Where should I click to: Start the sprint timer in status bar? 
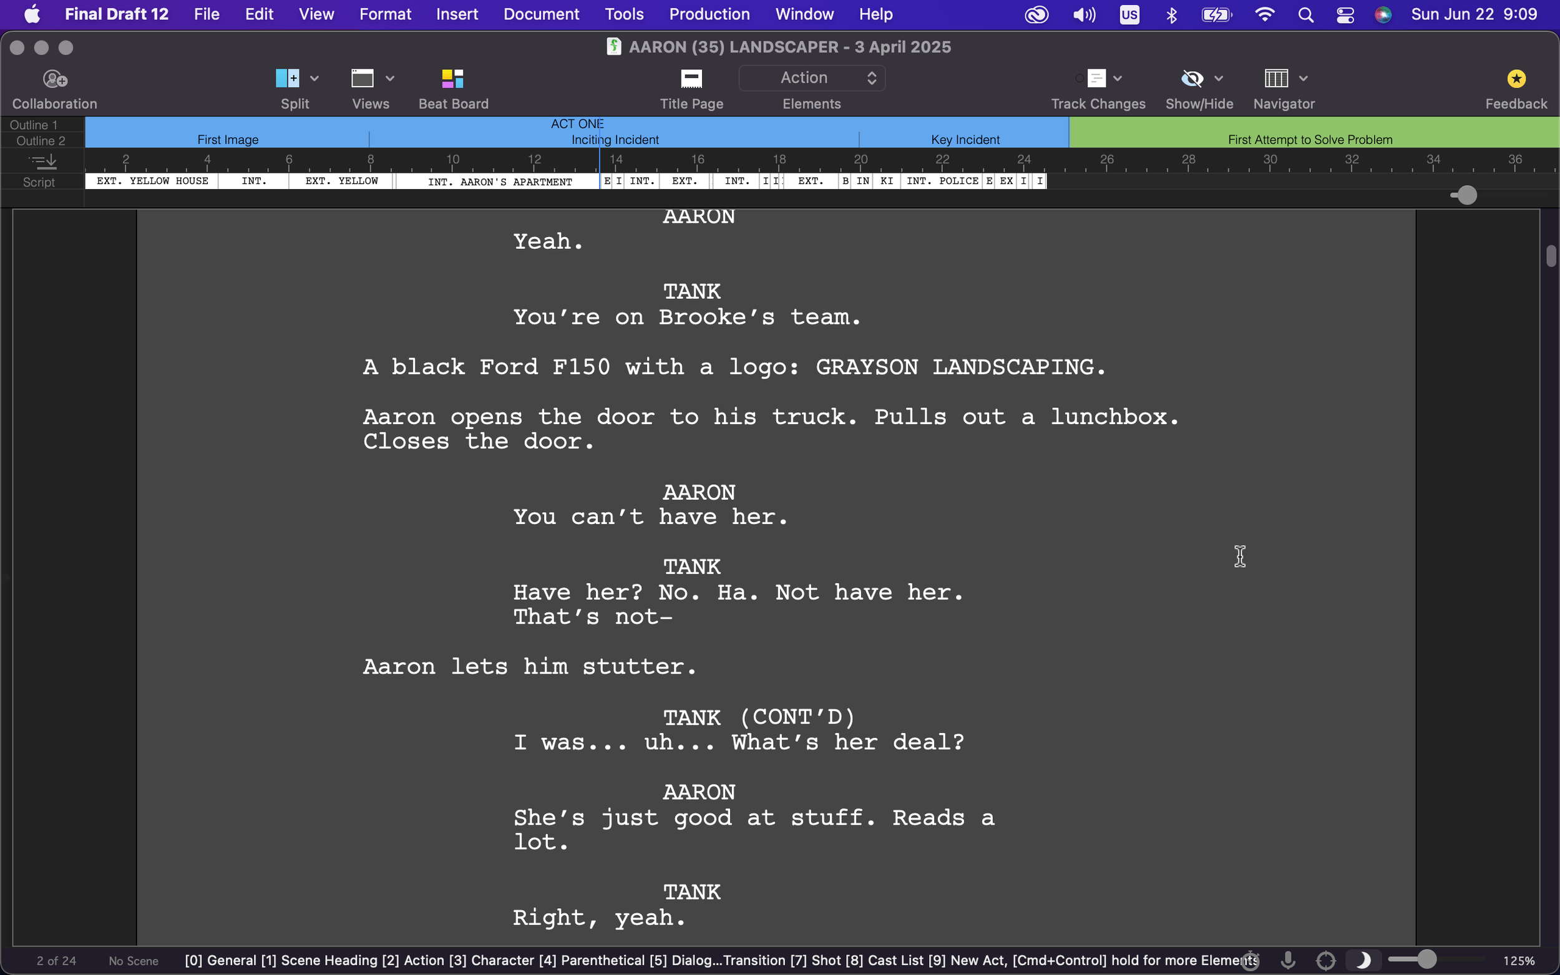[x=1250, y=960]
